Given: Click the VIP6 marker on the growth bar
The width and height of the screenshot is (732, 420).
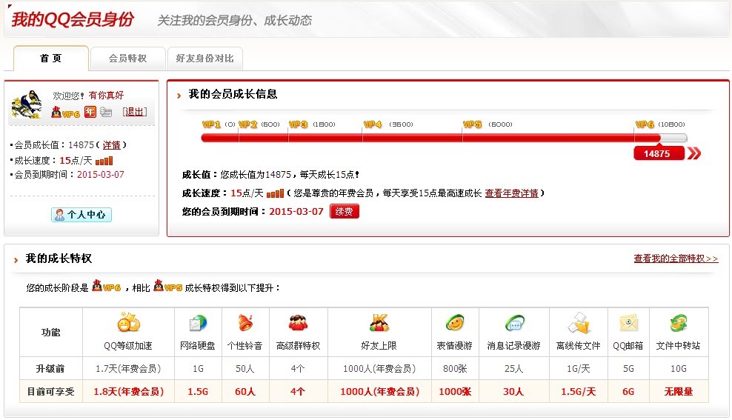Looking at the screenshot, I should [x=645, y=124].
